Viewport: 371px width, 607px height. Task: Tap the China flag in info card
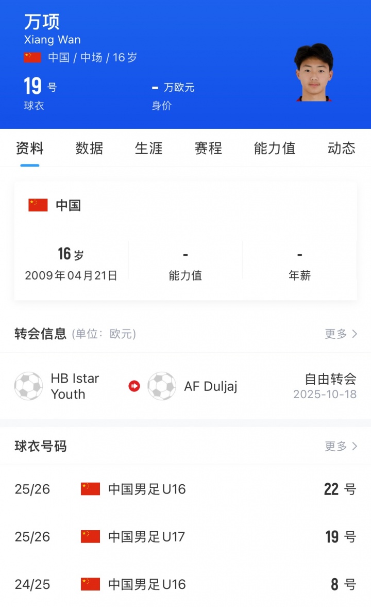(38, 205)
